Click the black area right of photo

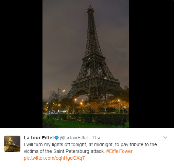pos(151,64)
